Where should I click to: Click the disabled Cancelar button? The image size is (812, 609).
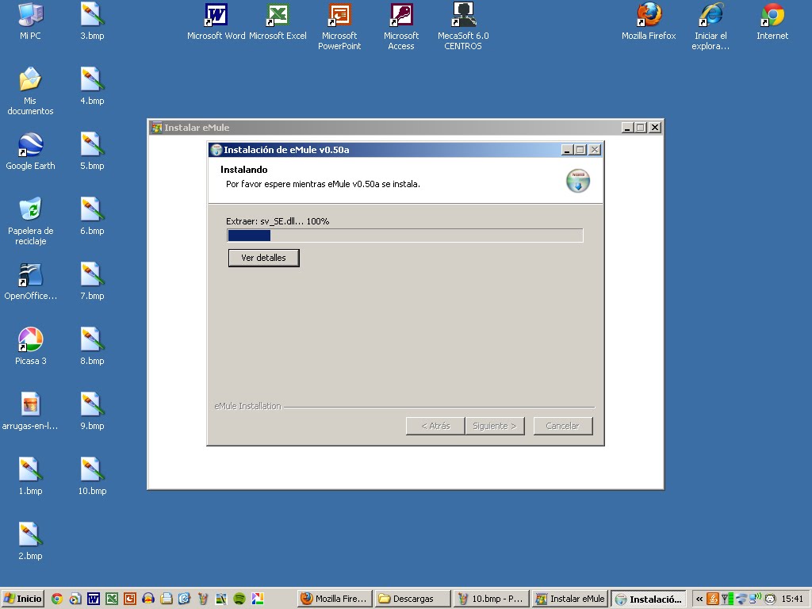[x=563, y=426]
